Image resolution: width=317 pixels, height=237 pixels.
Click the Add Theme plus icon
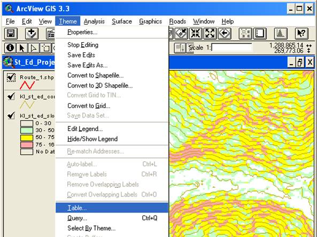[x=32, y=33]
